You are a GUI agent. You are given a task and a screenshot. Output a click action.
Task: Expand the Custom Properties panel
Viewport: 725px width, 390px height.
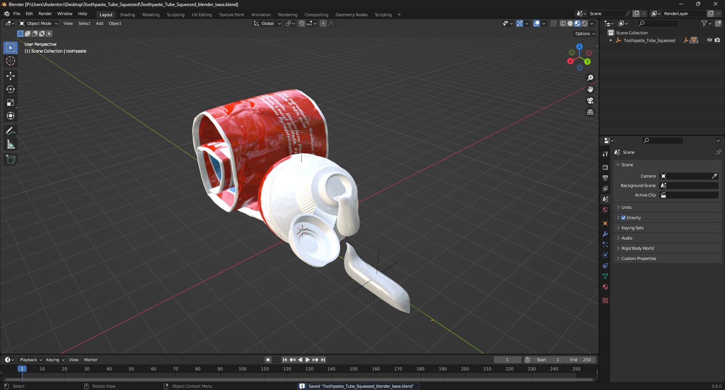667,258
